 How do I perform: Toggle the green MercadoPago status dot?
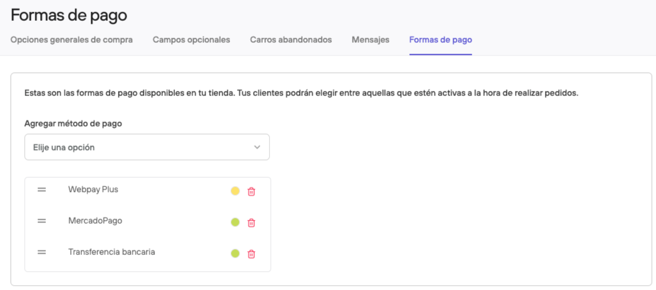click(x=235, y=222)
